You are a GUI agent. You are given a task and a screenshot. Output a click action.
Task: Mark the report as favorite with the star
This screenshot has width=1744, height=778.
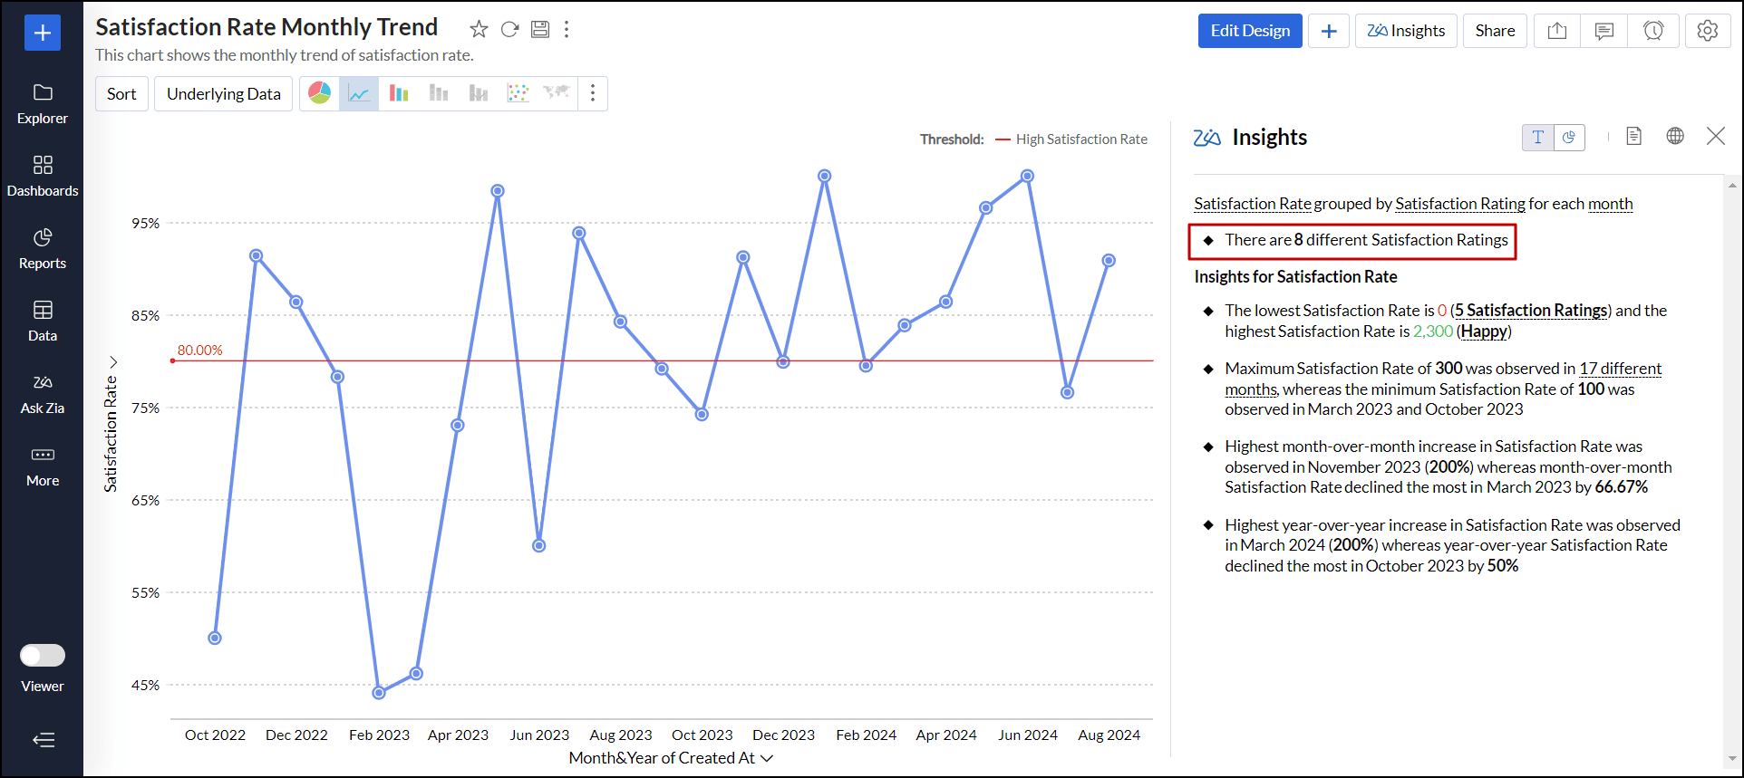tap(479, 29)
